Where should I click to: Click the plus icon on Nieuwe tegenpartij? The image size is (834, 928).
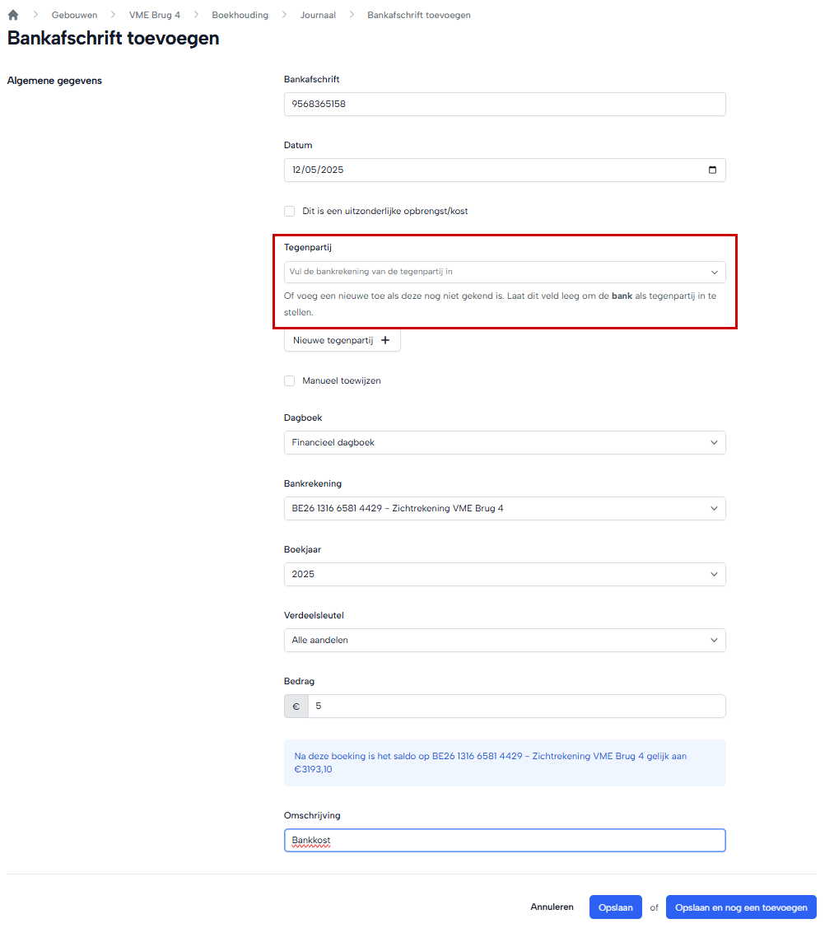tap(385, 340)
